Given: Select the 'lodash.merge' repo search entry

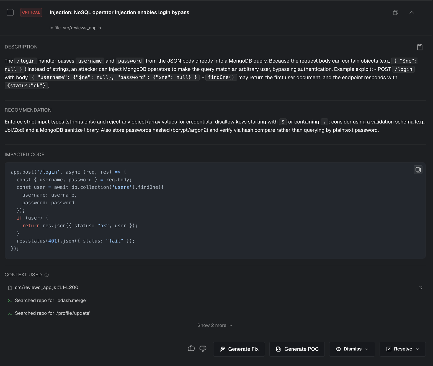Looking at the screenshot, I should pyautogui.click(x=51, y=300).
